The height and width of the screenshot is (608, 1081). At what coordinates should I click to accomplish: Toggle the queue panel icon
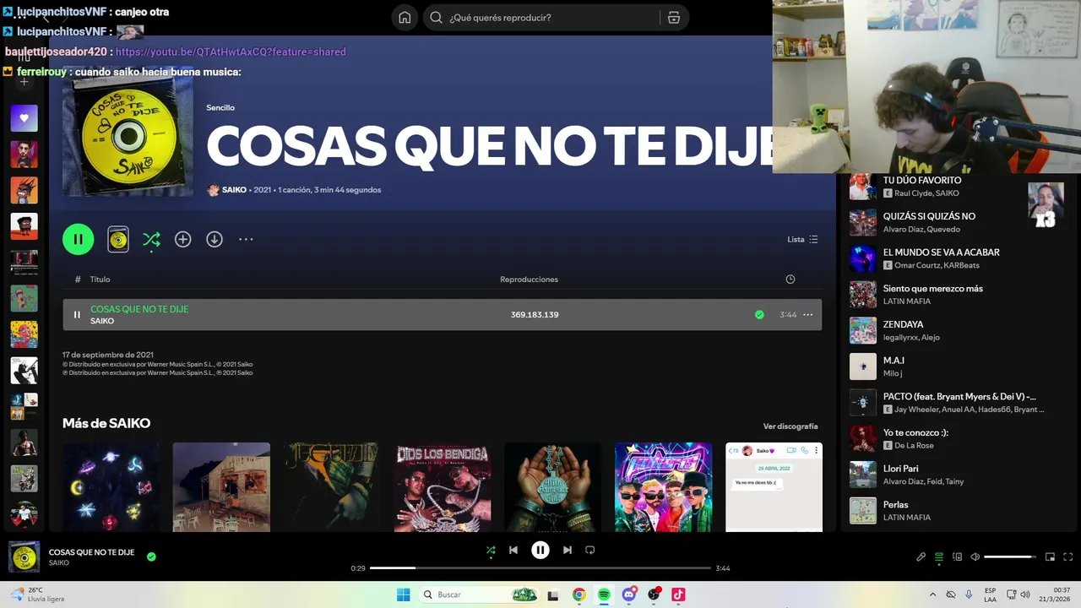[x=939, y=556]
